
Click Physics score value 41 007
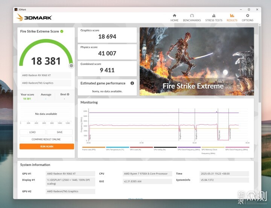click(x=107, y=53)
